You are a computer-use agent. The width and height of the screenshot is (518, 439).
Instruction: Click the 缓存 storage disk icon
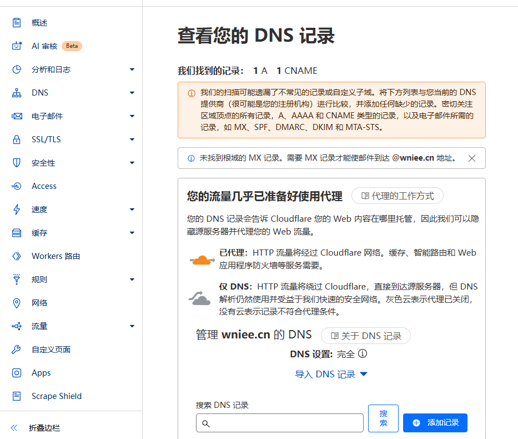pos(17,233)
